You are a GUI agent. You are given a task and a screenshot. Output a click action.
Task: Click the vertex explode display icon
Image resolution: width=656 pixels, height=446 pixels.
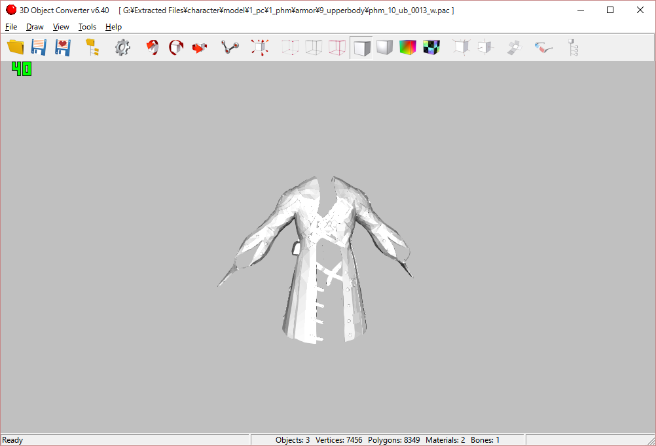click(x=260, y=46)
